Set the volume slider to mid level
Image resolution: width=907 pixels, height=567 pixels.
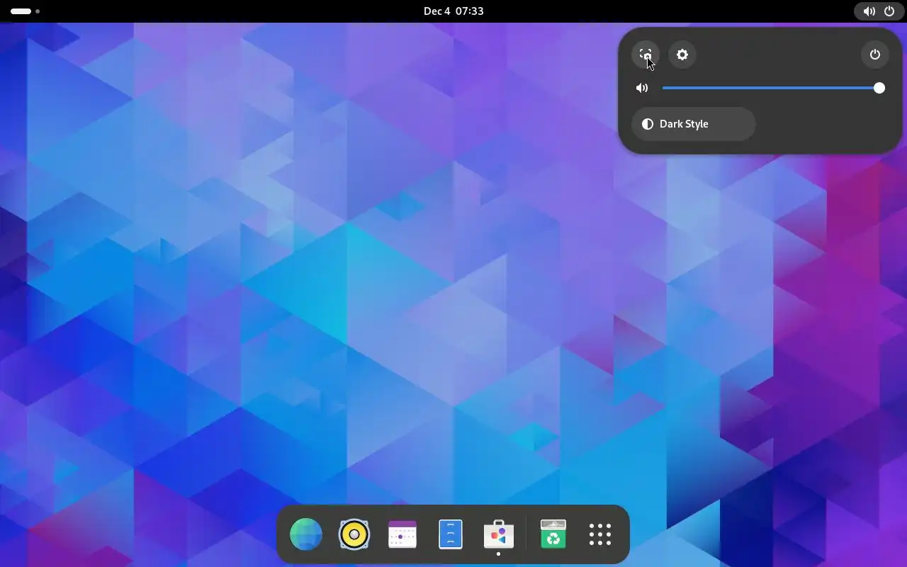click(773, 88)
